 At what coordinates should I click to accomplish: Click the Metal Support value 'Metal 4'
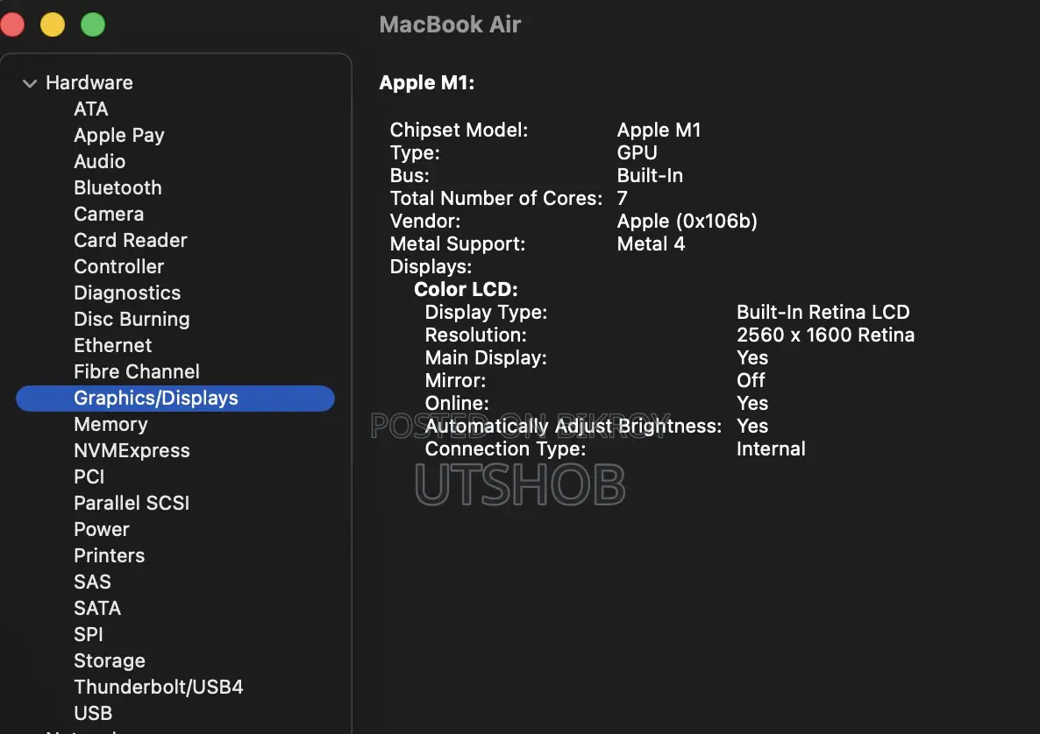click(x=650, y=243)
